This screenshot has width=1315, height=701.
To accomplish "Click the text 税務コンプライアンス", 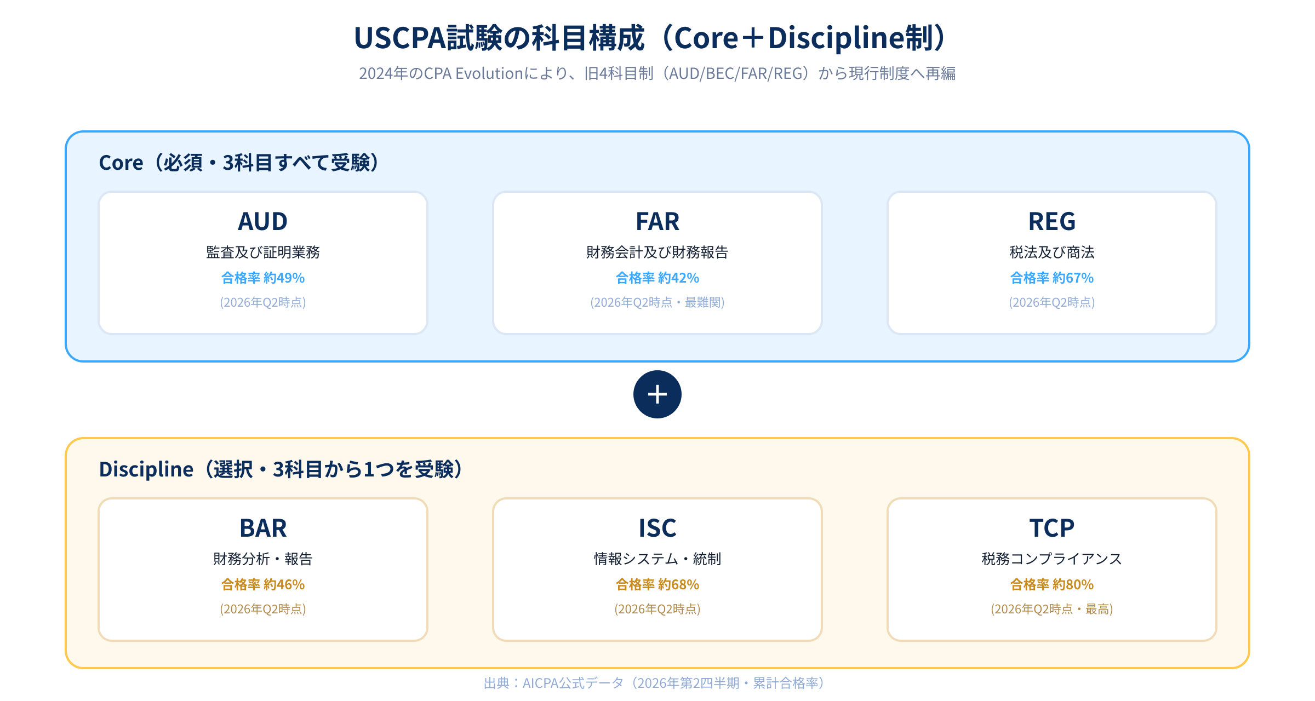I will (1052, 559).
